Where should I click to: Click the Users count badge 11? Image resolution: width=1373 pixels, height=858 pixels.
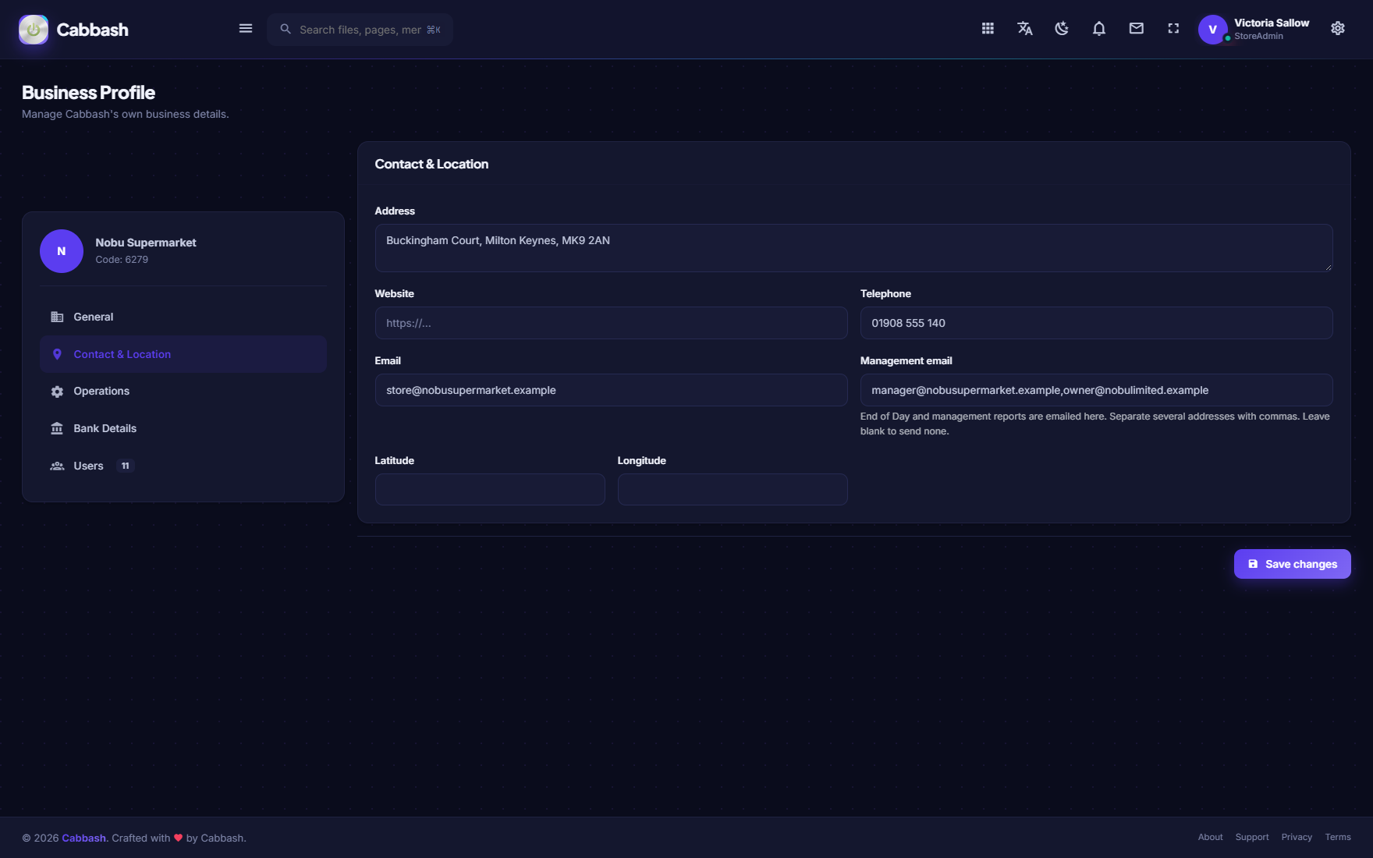click(x=125, y=466)
